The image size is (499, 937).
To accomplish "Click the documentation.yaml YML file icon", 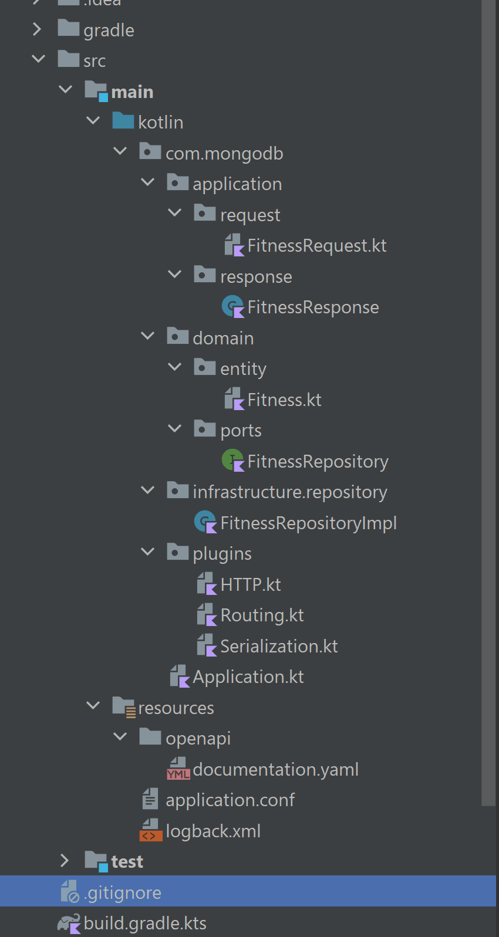I will [x=178, y=769].
